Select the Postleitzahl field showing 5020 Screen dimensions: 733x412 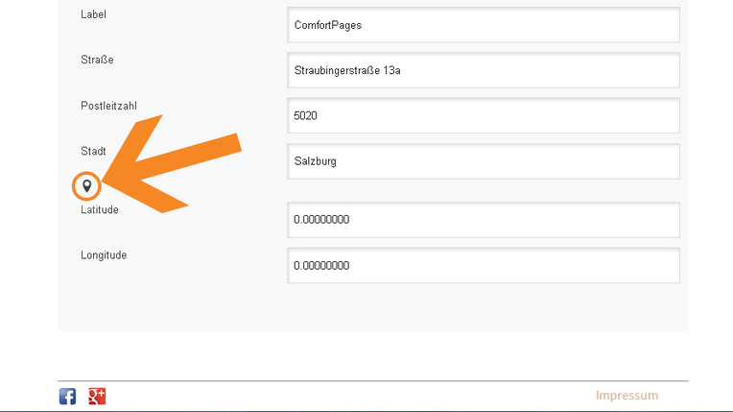(483, 115)
